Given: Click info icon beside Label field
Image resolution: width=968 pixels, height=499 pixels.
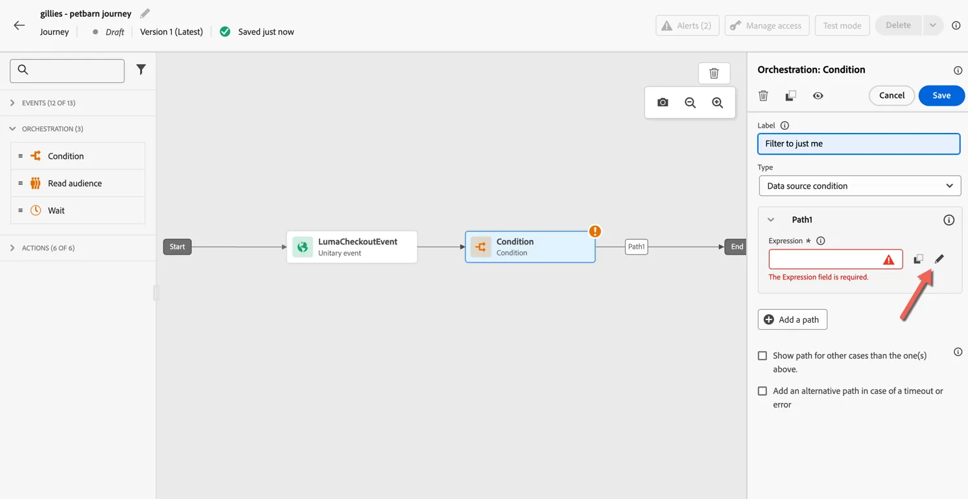Looking at the screenshot, I should tap(785, 125).
